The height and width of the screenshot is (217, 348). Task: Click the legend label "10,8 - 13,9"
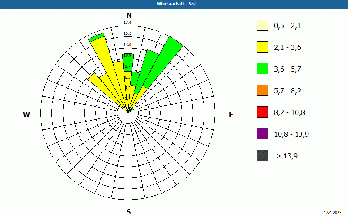coord(291,135)
